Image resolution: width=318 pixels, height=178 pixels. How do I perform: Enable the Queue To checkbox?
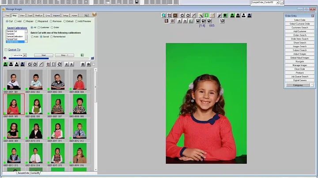click(x=6, y=50)
